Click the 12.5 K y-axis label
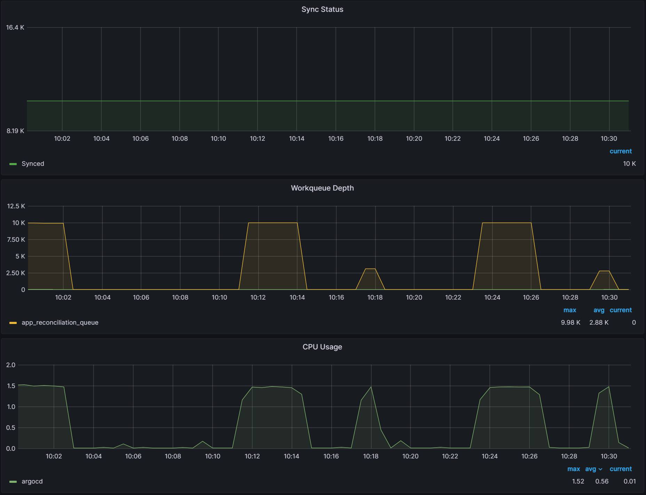Image resolution: width=646 pixels, height=495 pixels. (16, 206)
